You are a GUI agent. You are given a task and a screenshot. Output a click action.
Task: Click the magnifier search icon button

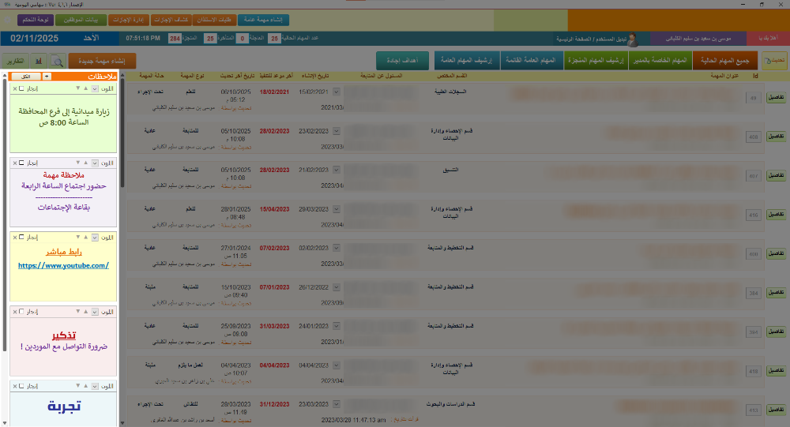pyautogui.click(x=58, y=61)
